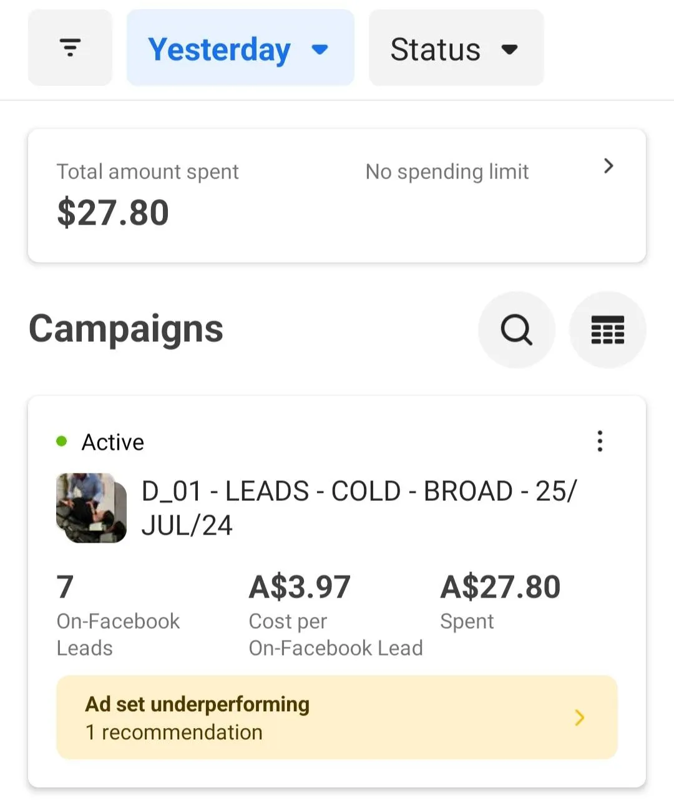Screen dimensions: 674x806
Task: Select the Total amount spent label
Action: tap(147, 172)
